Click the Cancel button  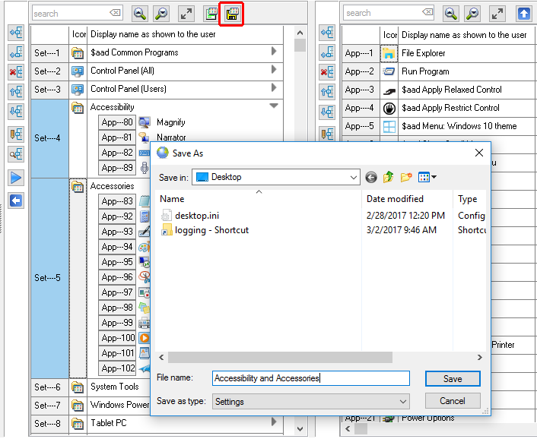pyautogui.click(x=453, y=401)
